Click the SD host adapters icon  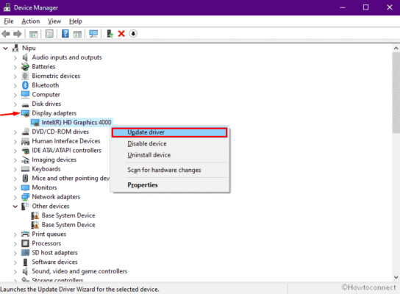(x=25, y=253)
